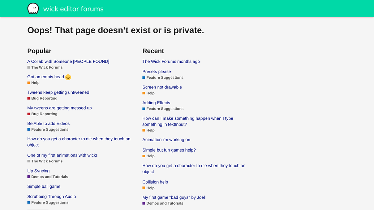Open 'The Wick Forums months ago' recent link
Image resolution: width=374 pixels, height=210 pixels.
click(171, 61)
